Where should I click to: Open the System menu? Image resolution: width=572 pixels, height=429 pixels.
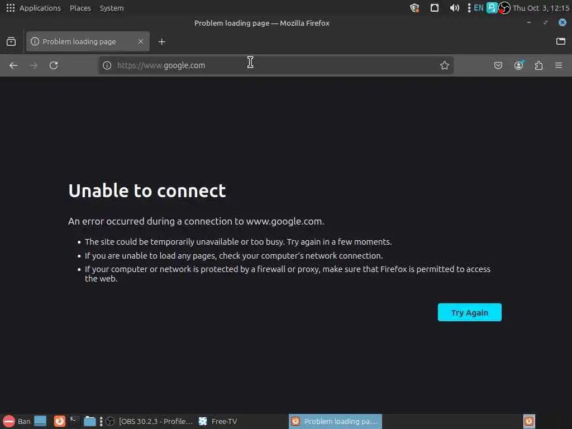click(x=112, y=8)
